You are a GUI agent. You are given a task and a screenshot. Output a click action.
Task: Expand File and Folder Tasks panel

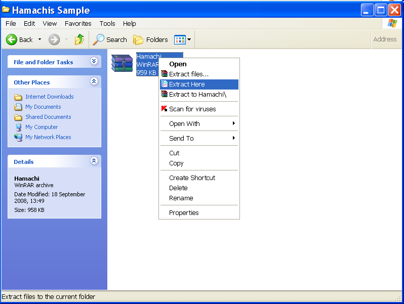click(94, 61)
